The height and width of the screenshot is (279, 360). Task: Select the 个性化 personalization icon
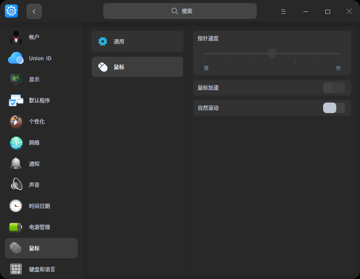(x=16, y=121)
